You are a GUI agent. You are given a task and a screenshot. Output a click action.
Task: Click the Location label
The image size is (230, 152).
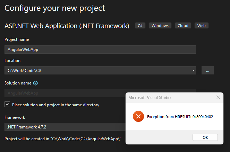click(x=12, y=61)
